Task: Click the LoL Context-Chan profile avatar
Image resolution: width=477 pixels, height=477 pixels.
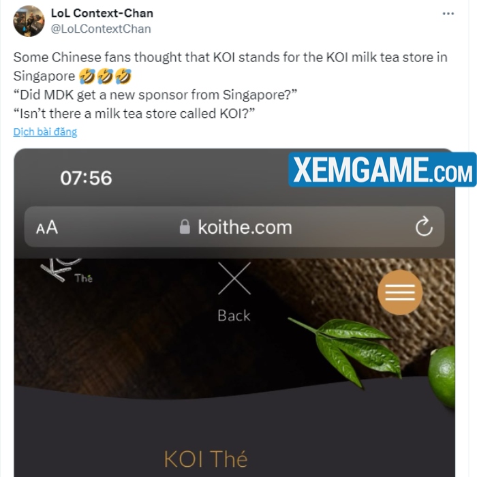Action: [29, 21]
